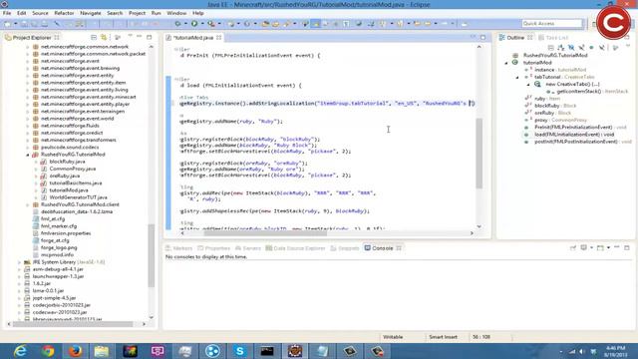Click editor horizontal scrollbar
The height and width of the screenshot is (359, 638).
pos(265,233)
